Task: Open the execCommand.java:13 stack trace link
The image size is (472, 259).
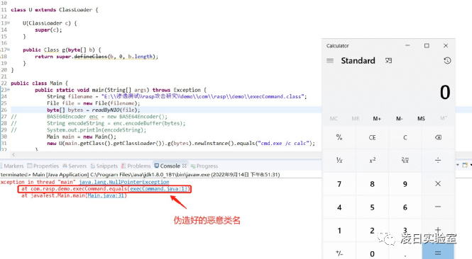Action: tap(159, 189)
